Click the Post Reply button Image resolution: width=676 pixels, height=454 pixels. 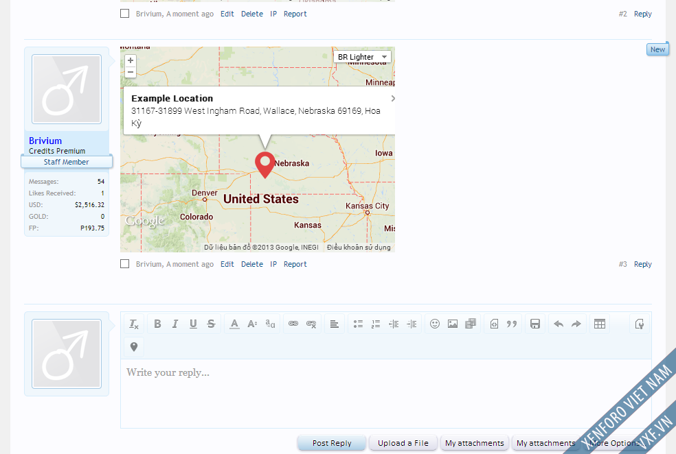(x=332, y=443)
